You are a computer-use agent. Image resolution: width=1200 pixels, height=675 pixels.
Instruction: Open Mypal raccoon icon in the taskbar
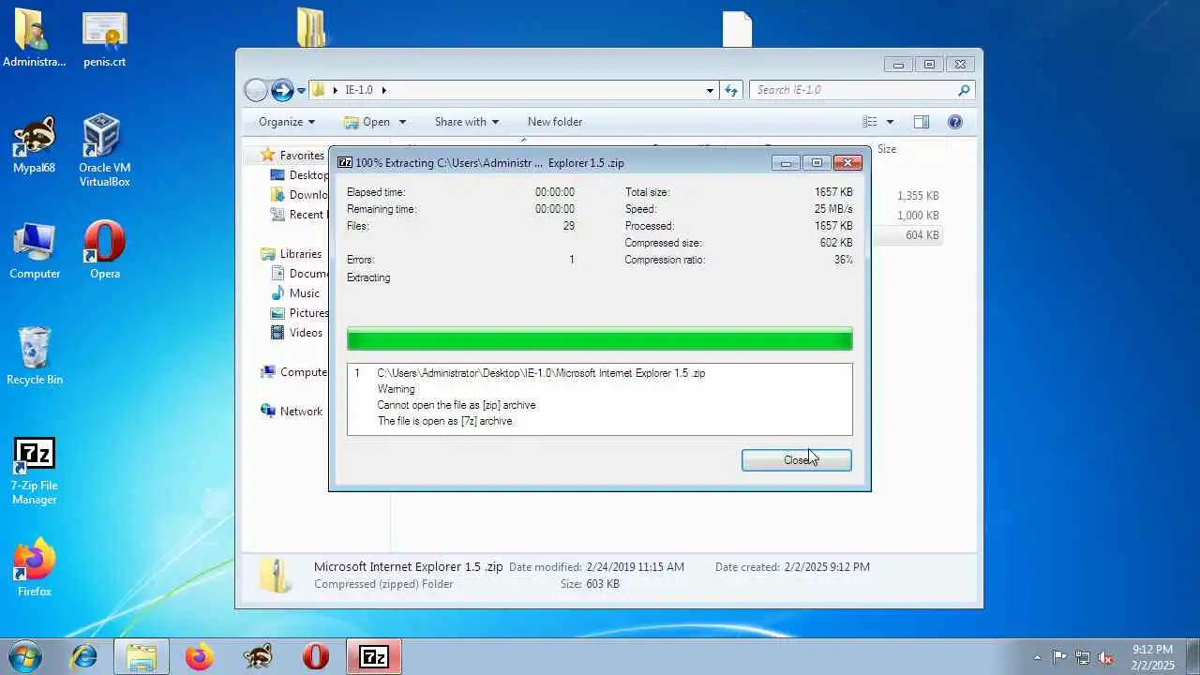coord(257,656)
